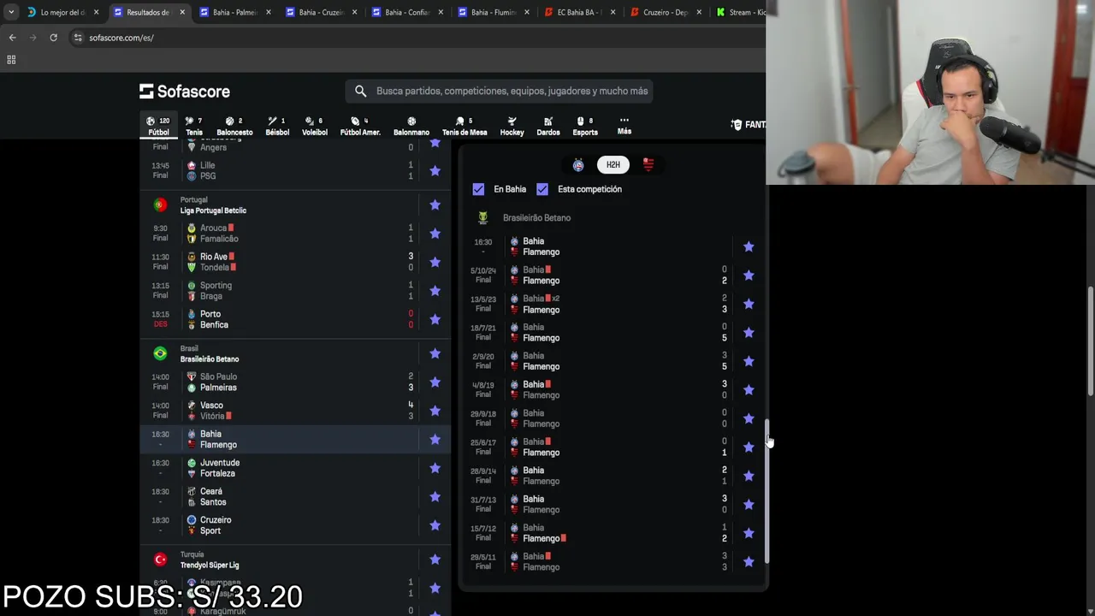The image size is (1095, 616).
Task: Select the H2H tab pill
Action: click(613, 164)
